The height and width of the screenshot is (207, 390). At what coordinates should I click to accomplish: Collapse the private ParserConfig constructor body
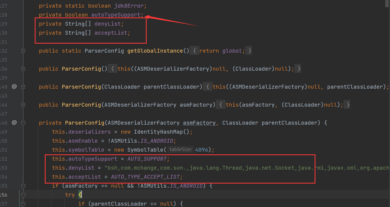coord(23,123)
